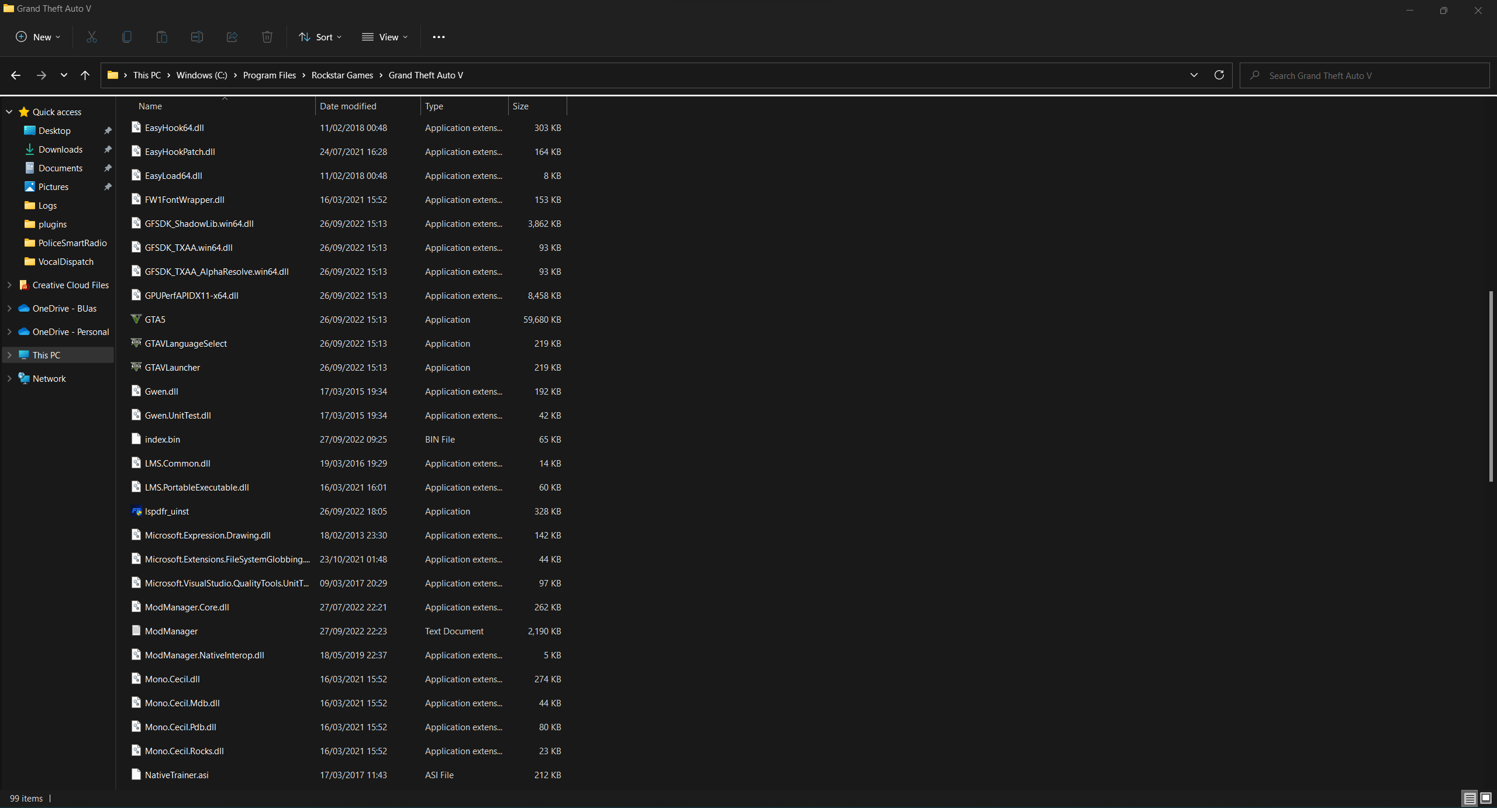Click the Rename icon in toolbar
The width and height of the screenshot is (1497, 808).
click(x=197, y=37)
